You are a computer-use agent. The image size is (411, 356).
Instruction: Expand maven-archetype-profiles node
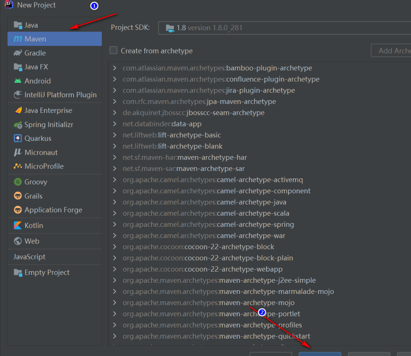click(x=115, y=325)
